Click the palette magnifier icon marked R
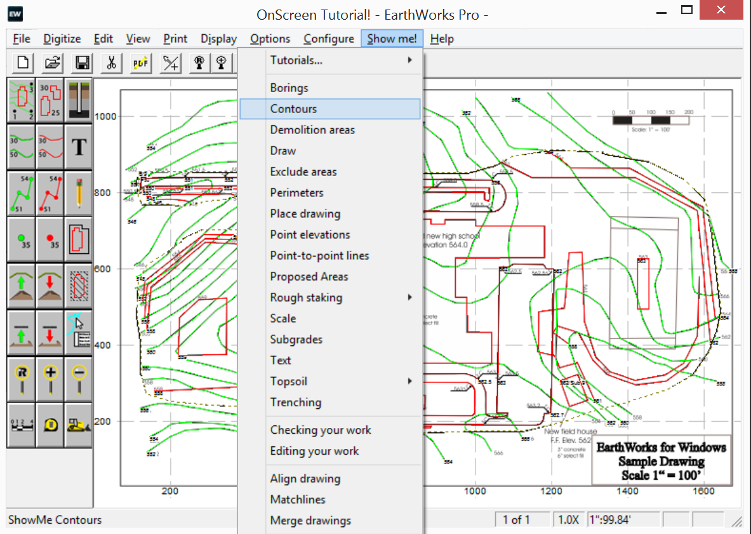The image size is (751, 534). 22,378
